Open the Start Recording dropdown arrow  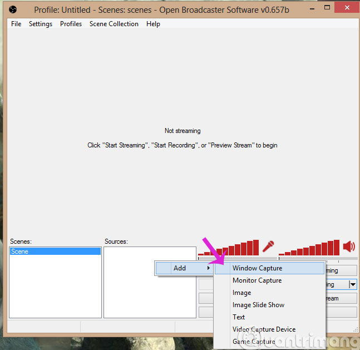point(353,284)
